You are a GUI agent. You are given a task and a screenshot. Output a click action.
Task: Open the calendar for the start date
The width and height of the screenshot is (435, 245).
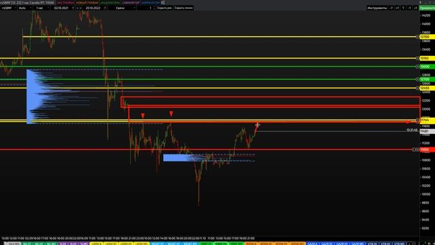pyautogui.click(x=73, y=8)
